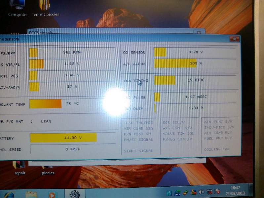The width and height of the screenshot is (264, 198).
Task: Click the A/F ALPHA 100 % bar
Action: 175,63
